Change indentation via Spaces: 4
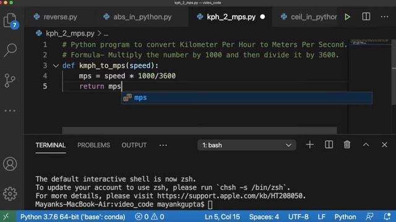Image resolution: width=396 pixels, height=222 pixels. point(264,216)
